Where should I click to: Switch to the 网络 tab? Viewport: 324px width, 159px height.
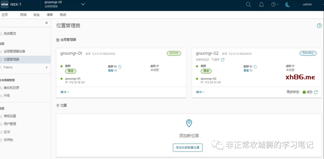tap(23, 15)
